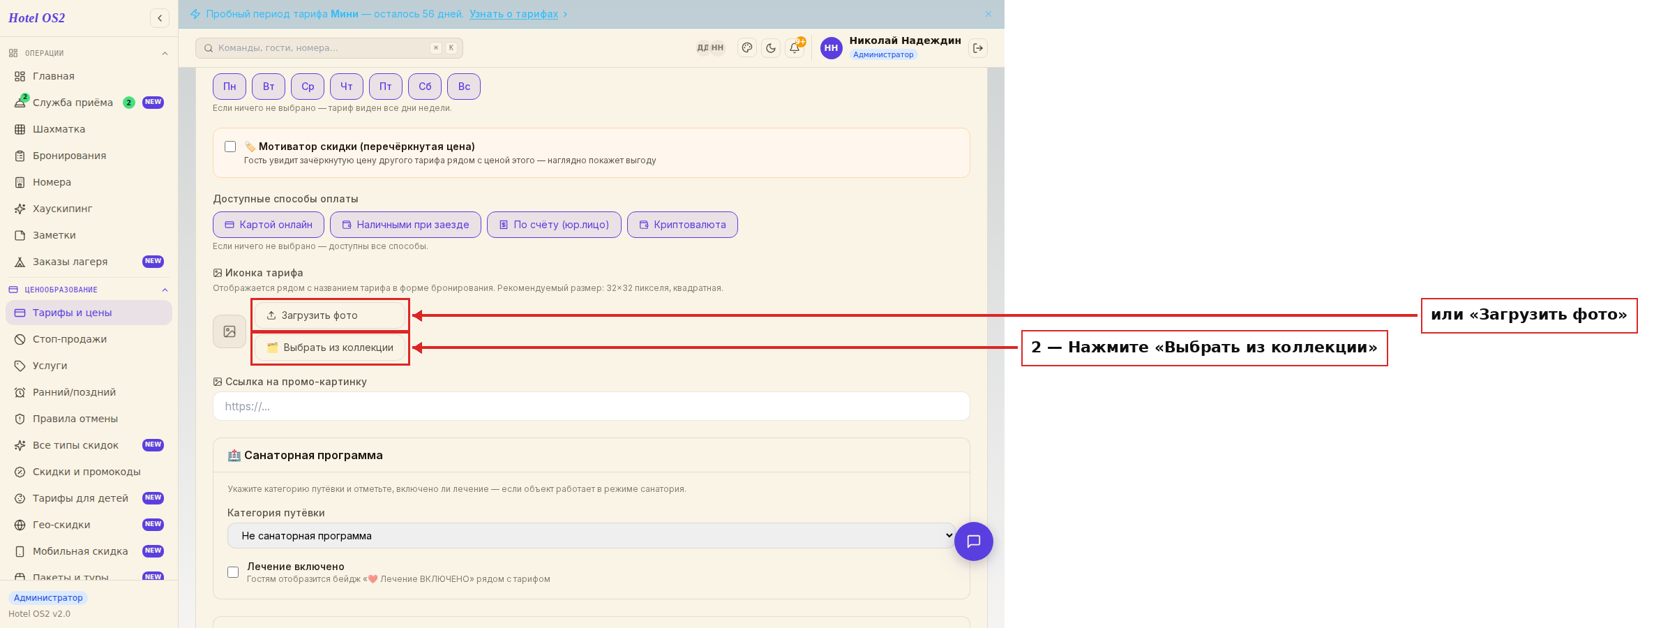The height and width of the screenshot is (628, 1654).
Task: Click the promo image URL field
Action: pos(592,406)
